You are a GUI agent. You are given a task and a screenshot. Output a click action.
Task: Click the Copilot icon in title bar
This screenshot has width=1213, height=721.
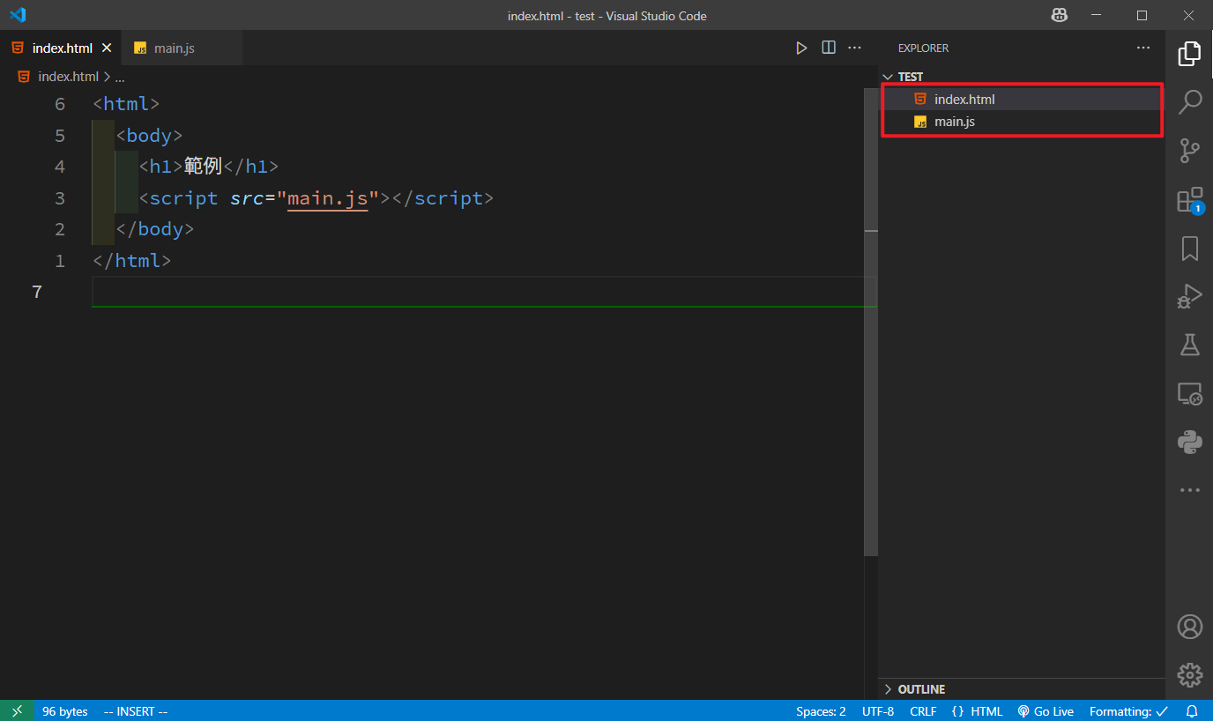point(1059,15)
